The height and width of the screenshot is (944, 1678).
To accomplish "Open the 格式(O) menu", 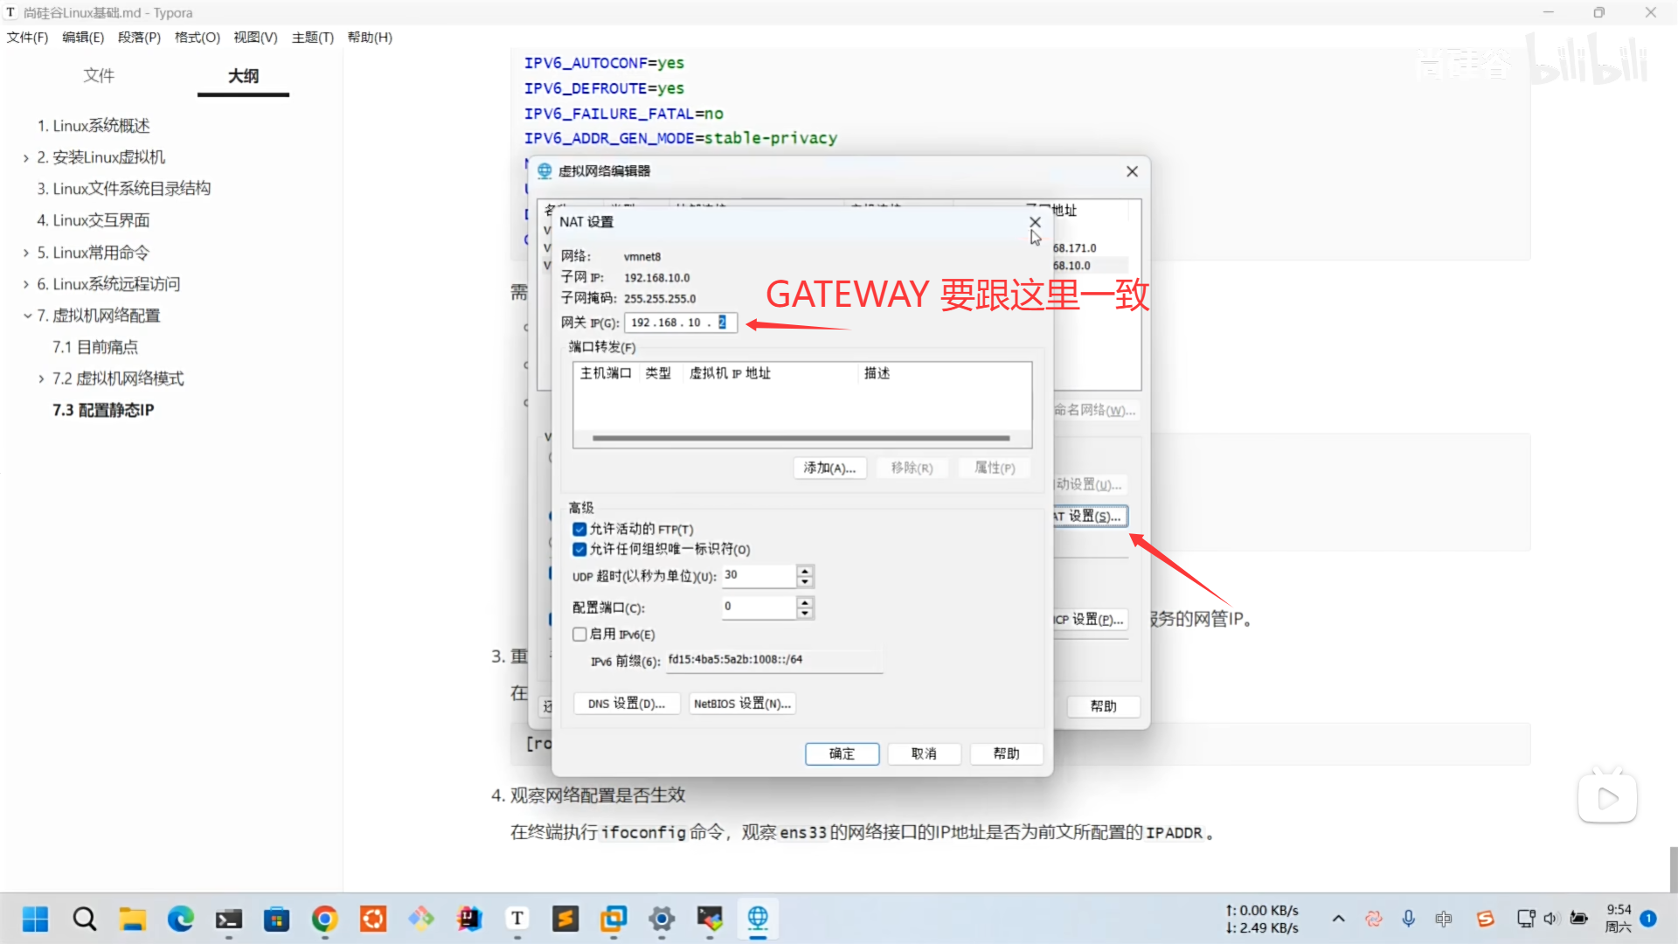I will [x=197, y=37].
